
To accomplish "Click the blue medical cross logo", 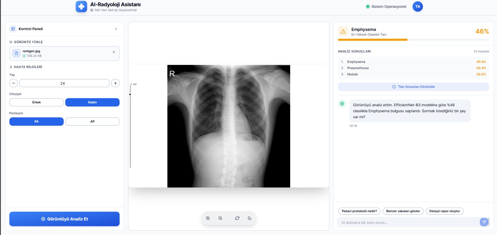I will click(81, 7).
